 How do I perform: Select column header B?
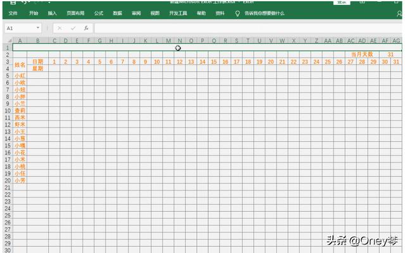pos(37,40)
